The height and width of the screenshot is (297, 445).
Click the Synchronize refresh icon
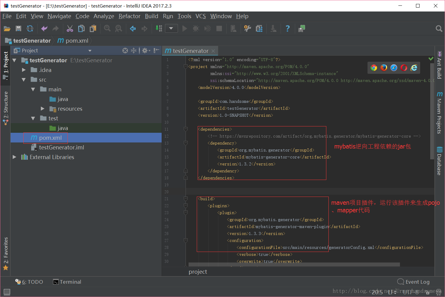coord(30,29)
